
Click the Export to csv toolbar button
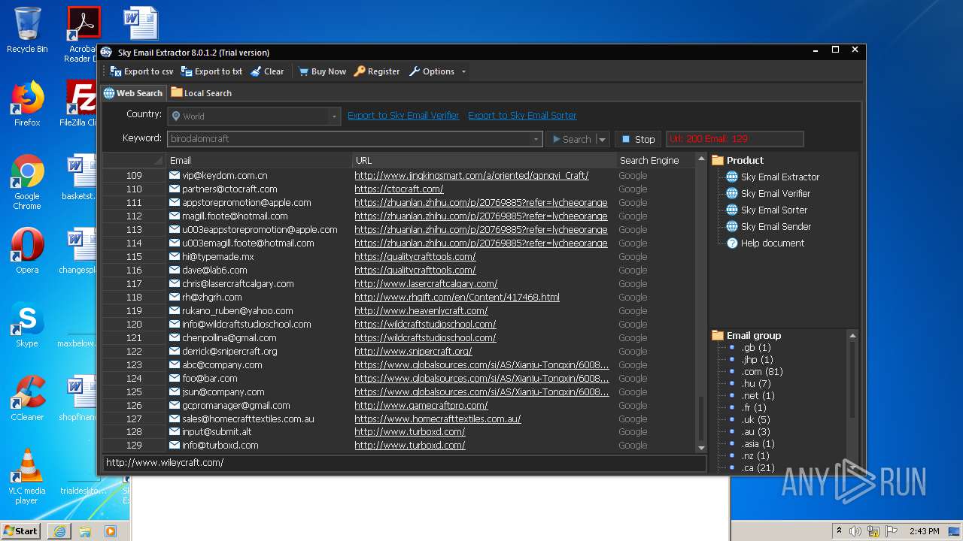coord(141,71)
